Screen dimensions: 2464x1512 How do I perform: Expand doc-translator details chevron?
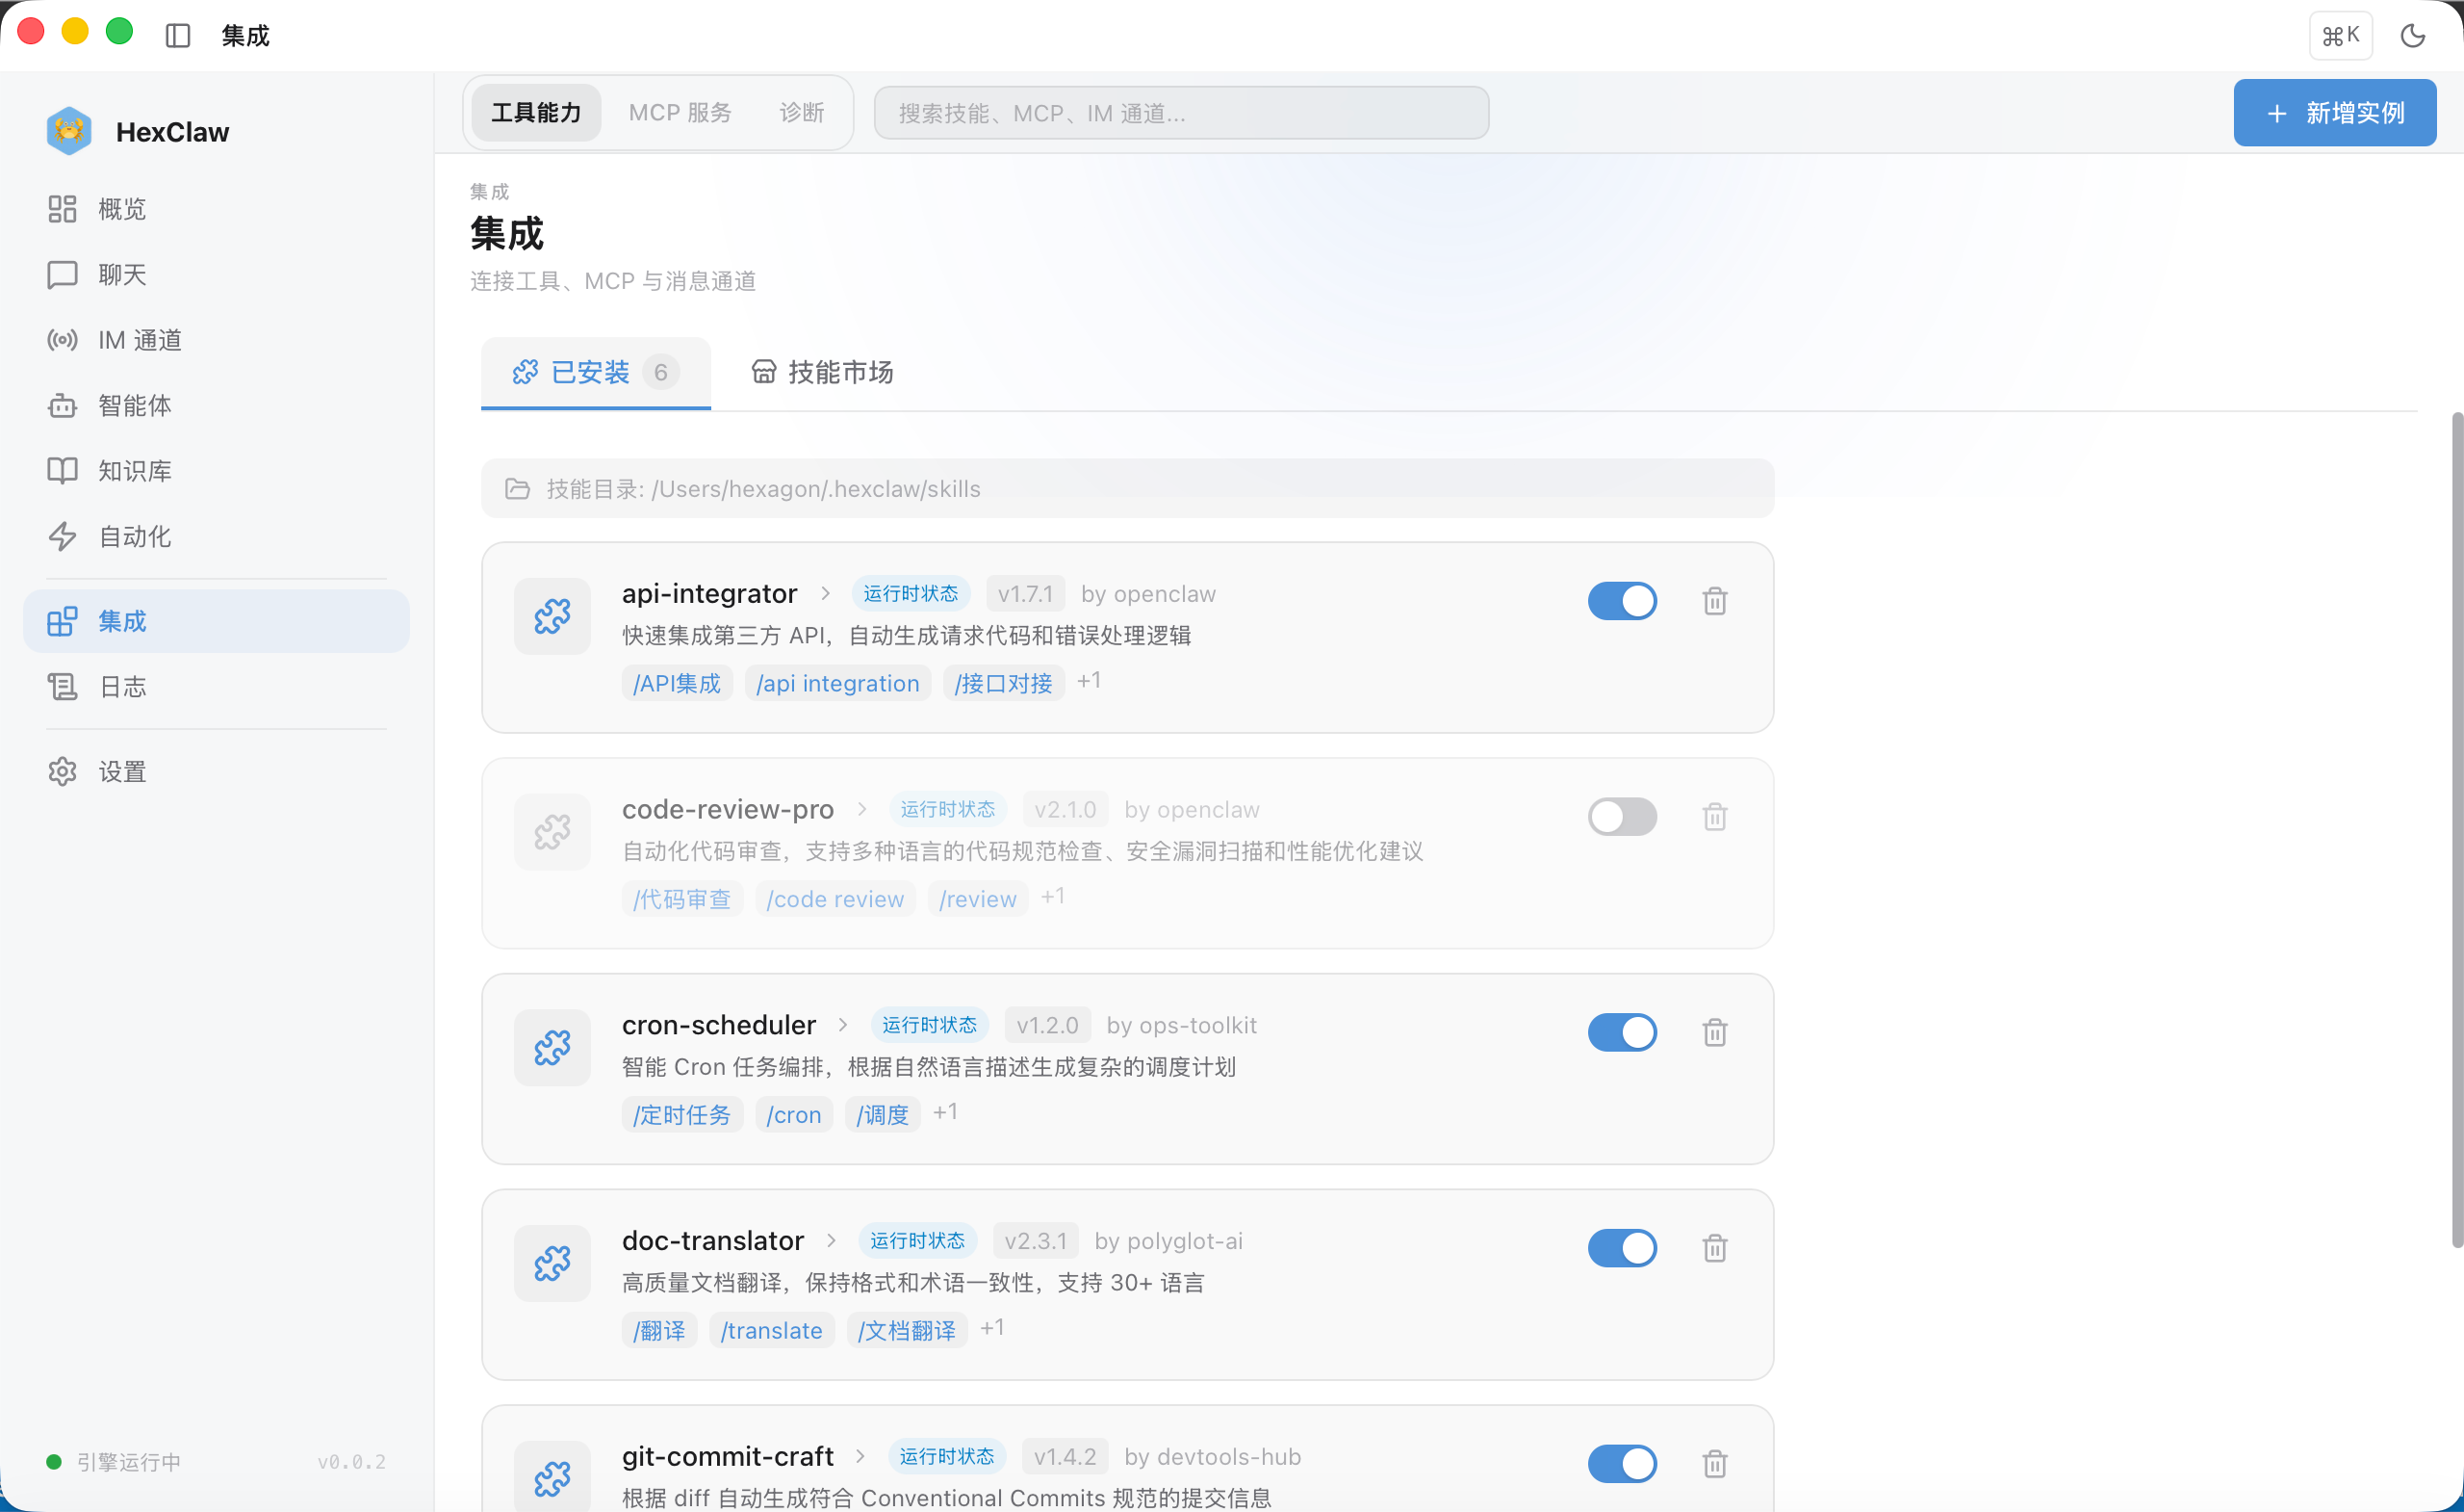(x=831, y=1239)
